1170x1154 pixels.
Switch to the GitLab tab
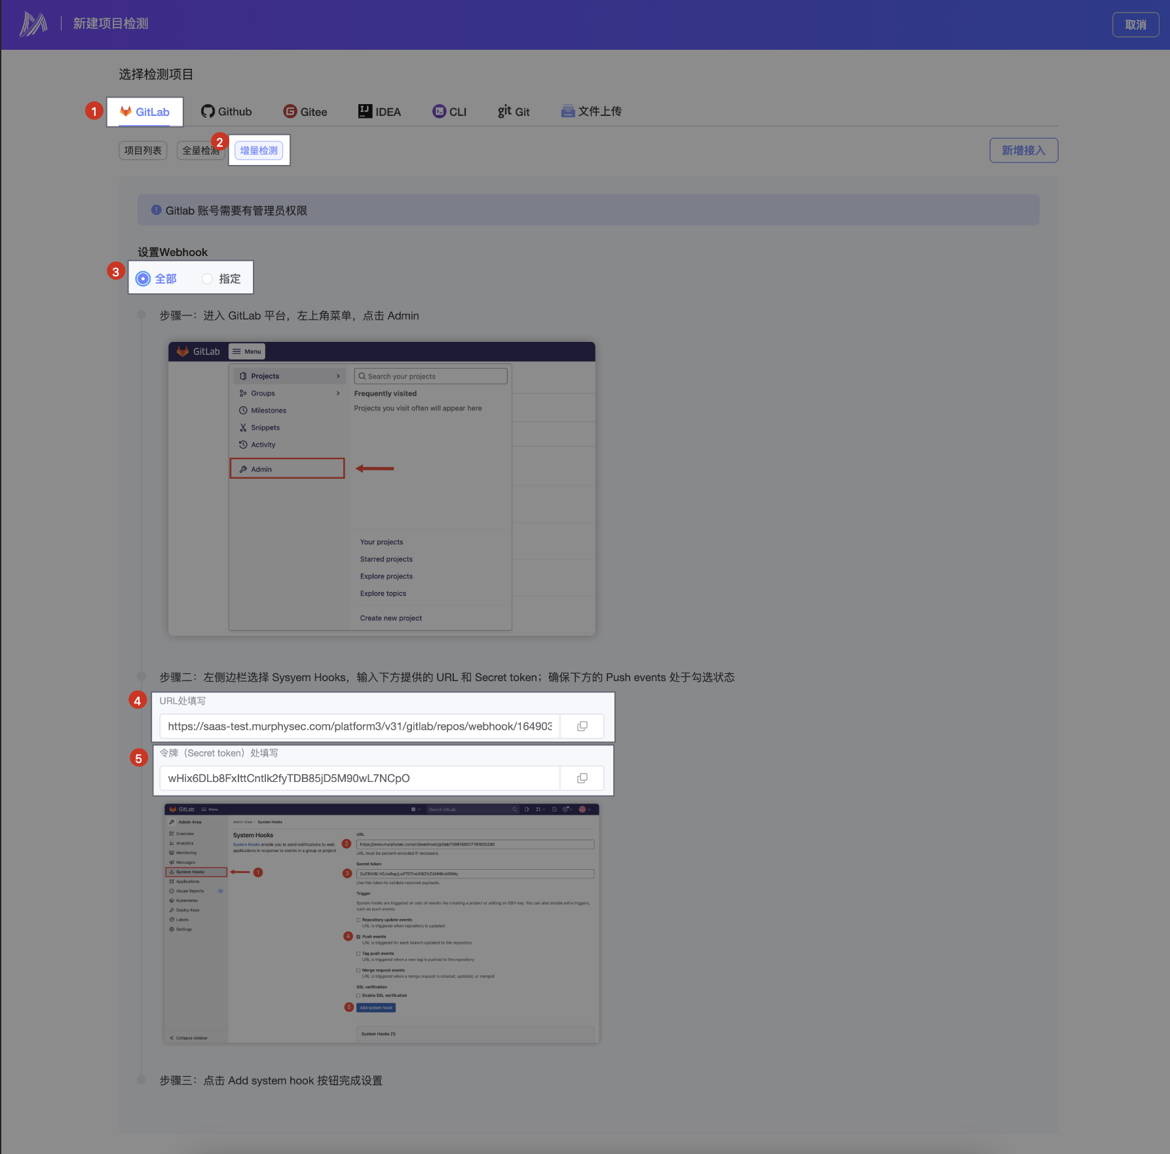pos(145,111)
